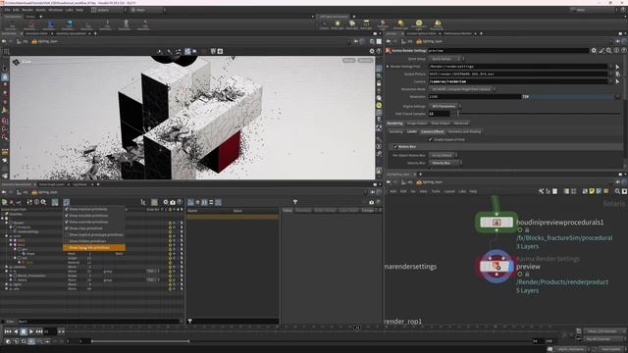Open parameter pane help icon
The image size is (628, 353).
coord(624,50)
